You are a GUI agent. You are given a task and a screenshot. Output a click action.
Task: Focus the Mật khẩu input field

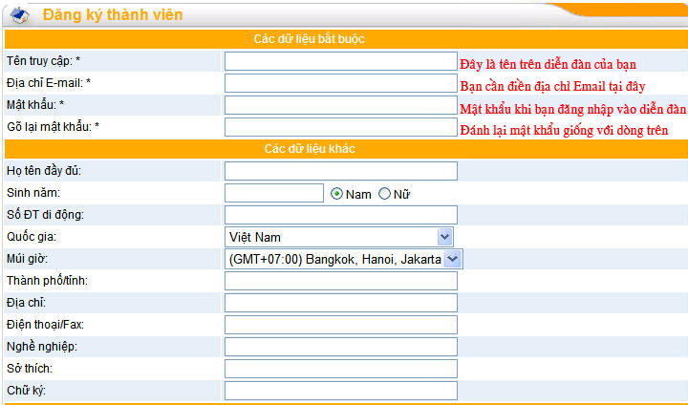(341, 105)
